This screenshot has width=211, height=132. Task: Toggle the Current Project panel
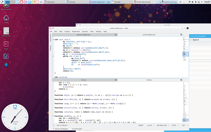(77, 129)
